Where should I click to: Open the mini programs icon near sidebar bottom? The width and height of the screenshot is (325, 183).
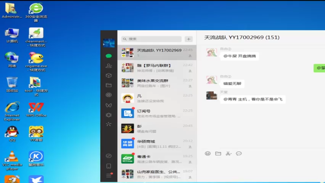pos(108,156)
